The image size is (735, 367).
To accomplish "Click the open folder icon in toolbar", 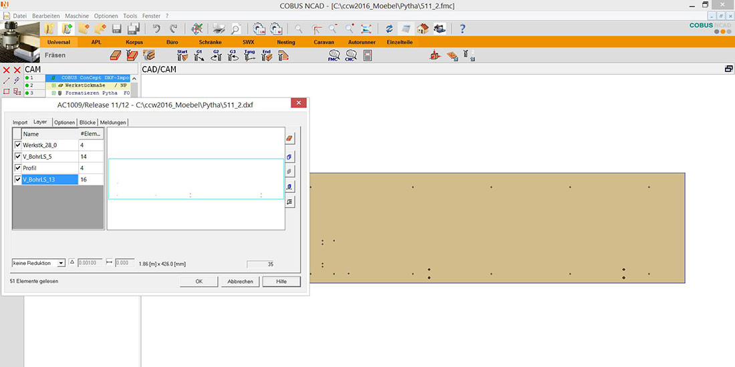I will (x=49, y=29).
